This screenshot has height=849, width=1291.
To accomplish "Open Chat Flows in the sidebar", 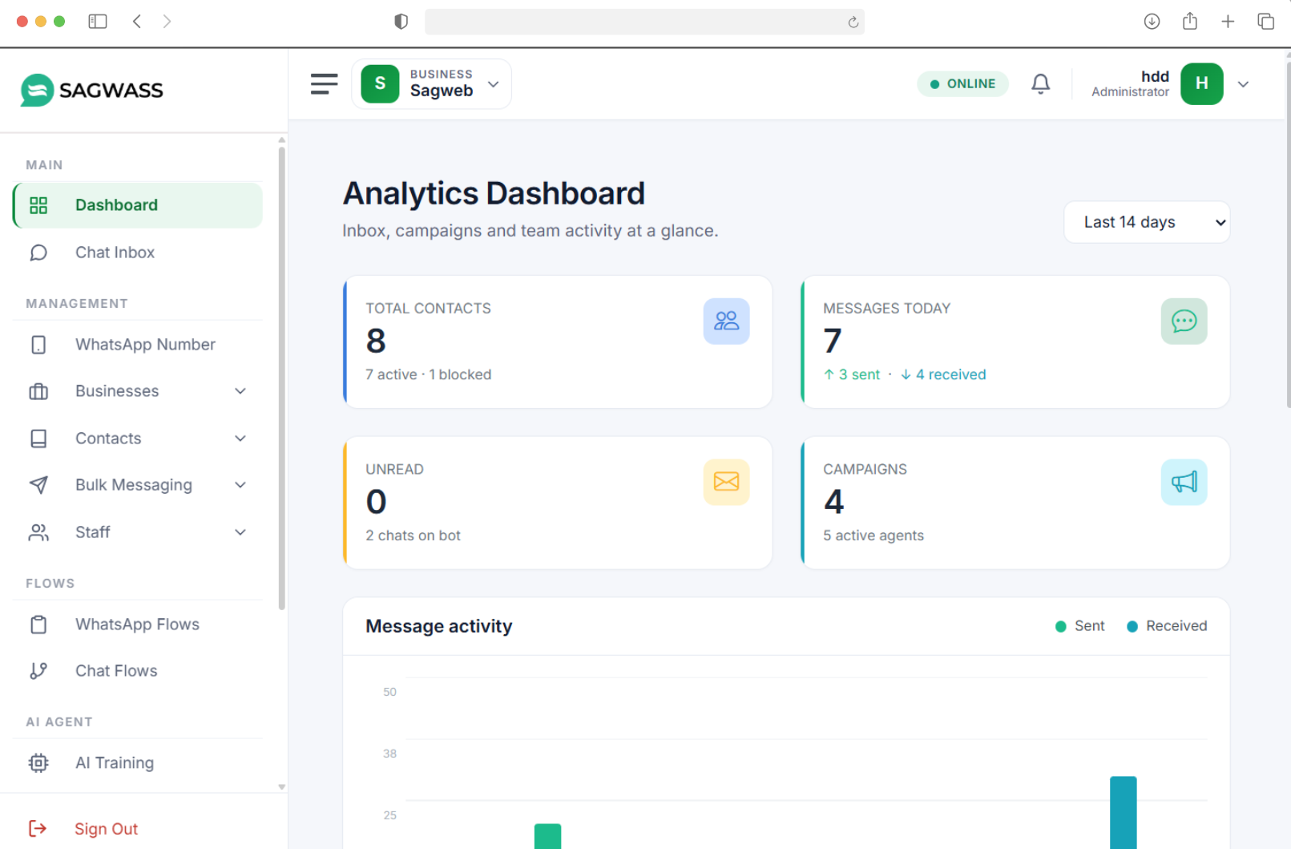I will pos(138,671).
